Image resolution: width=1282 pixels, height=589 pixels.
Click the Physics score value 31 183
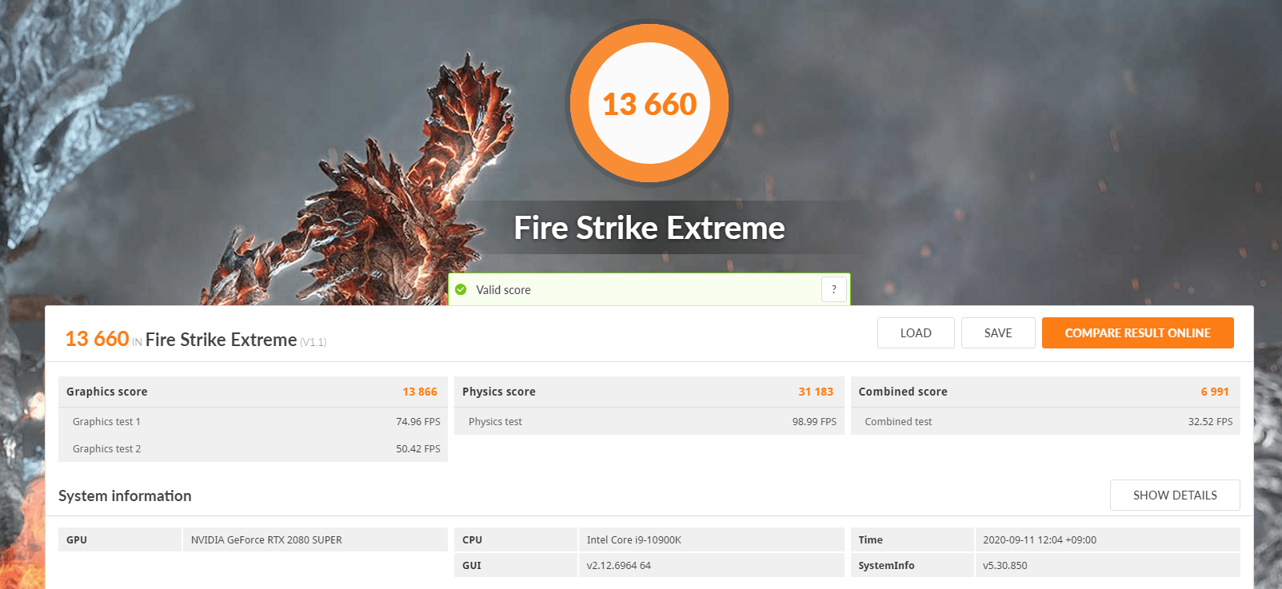click(816, 392)
